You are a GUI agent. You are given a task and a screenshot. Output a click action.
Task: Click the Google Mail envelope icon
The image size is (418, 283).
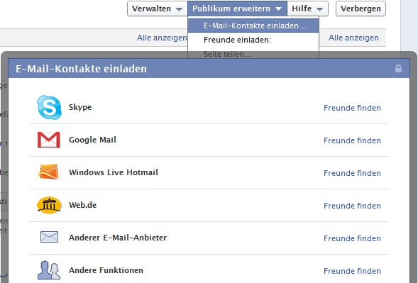(49, 140)
